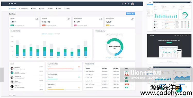Toggle Series C in chart legend

point(57,34)
